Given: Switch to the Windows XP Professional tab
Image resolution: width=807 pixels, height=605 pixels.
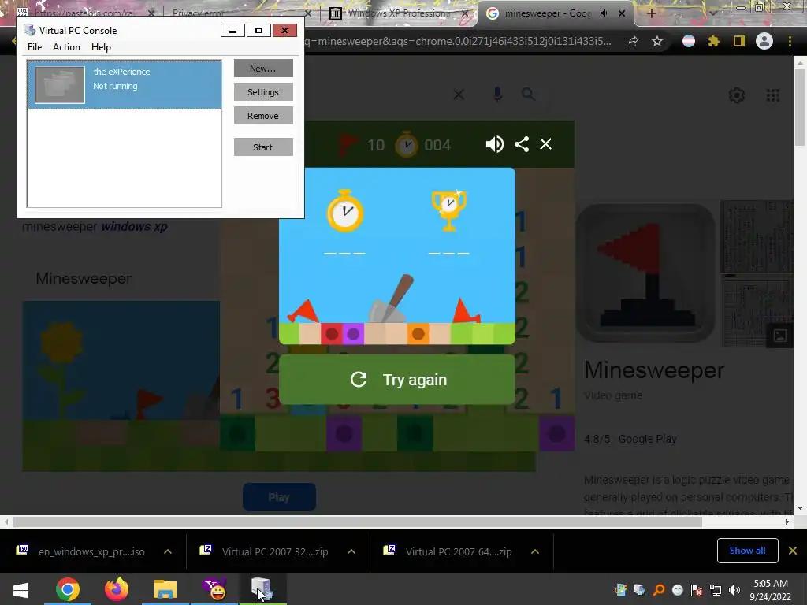Looking at the screenshot, I should (x=398, y=13).
